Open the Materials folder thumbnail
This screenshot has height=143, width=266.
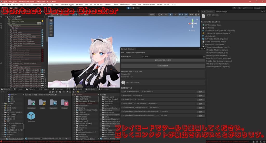[x=53, y=103]
